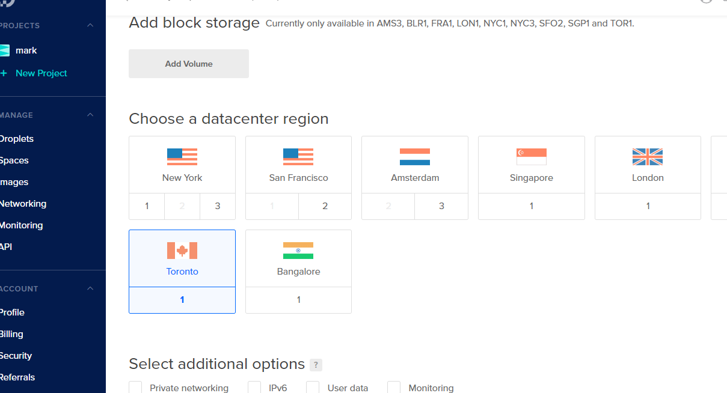Collapse the PROJECTS section

pyautogui.click(x=90, y=25)
